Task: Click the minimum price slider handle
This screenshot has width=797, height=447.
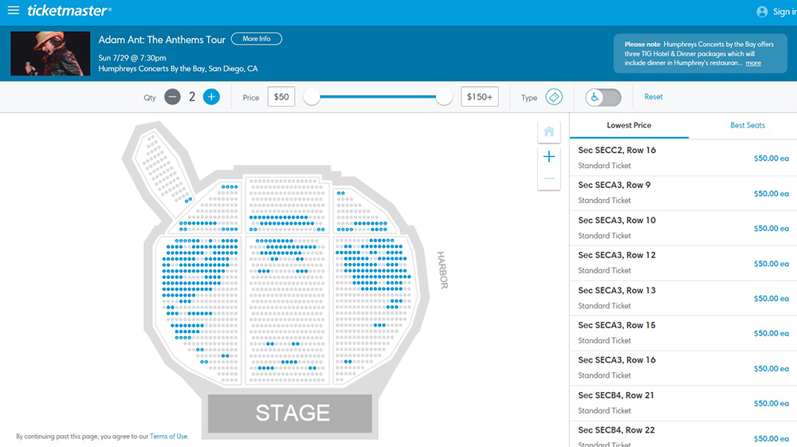Action: (x=312, y=97)
